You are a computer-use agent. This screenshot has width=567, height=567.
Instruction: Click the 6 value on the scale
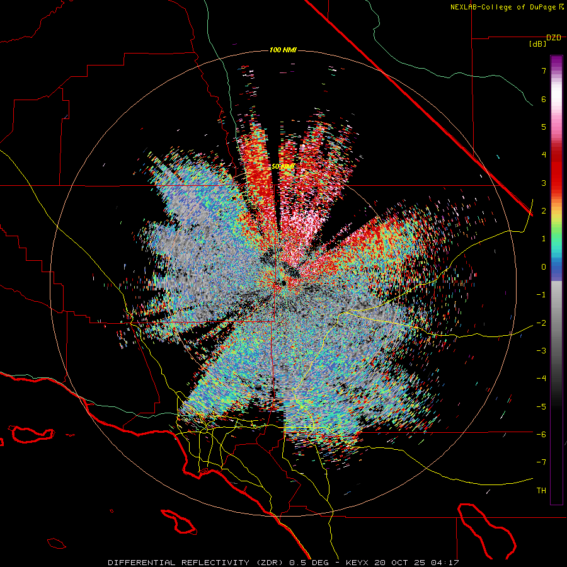point(544,99)
